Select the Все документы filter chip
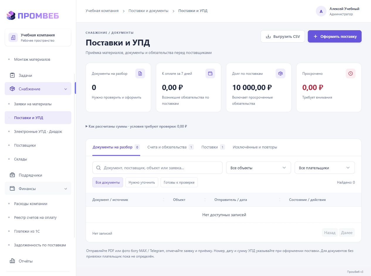 point(108,182)
